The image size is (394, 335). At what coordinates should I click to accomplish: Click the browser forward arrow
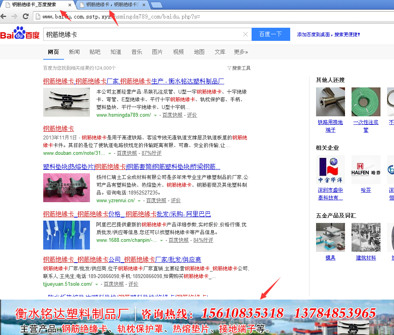[15, 17]
